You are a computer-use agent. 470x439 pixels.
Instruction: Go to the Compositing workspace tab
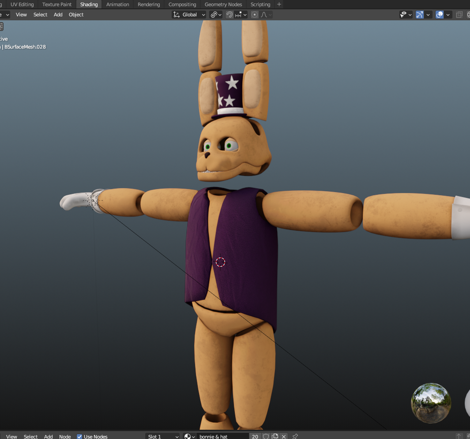click(182, 4)
